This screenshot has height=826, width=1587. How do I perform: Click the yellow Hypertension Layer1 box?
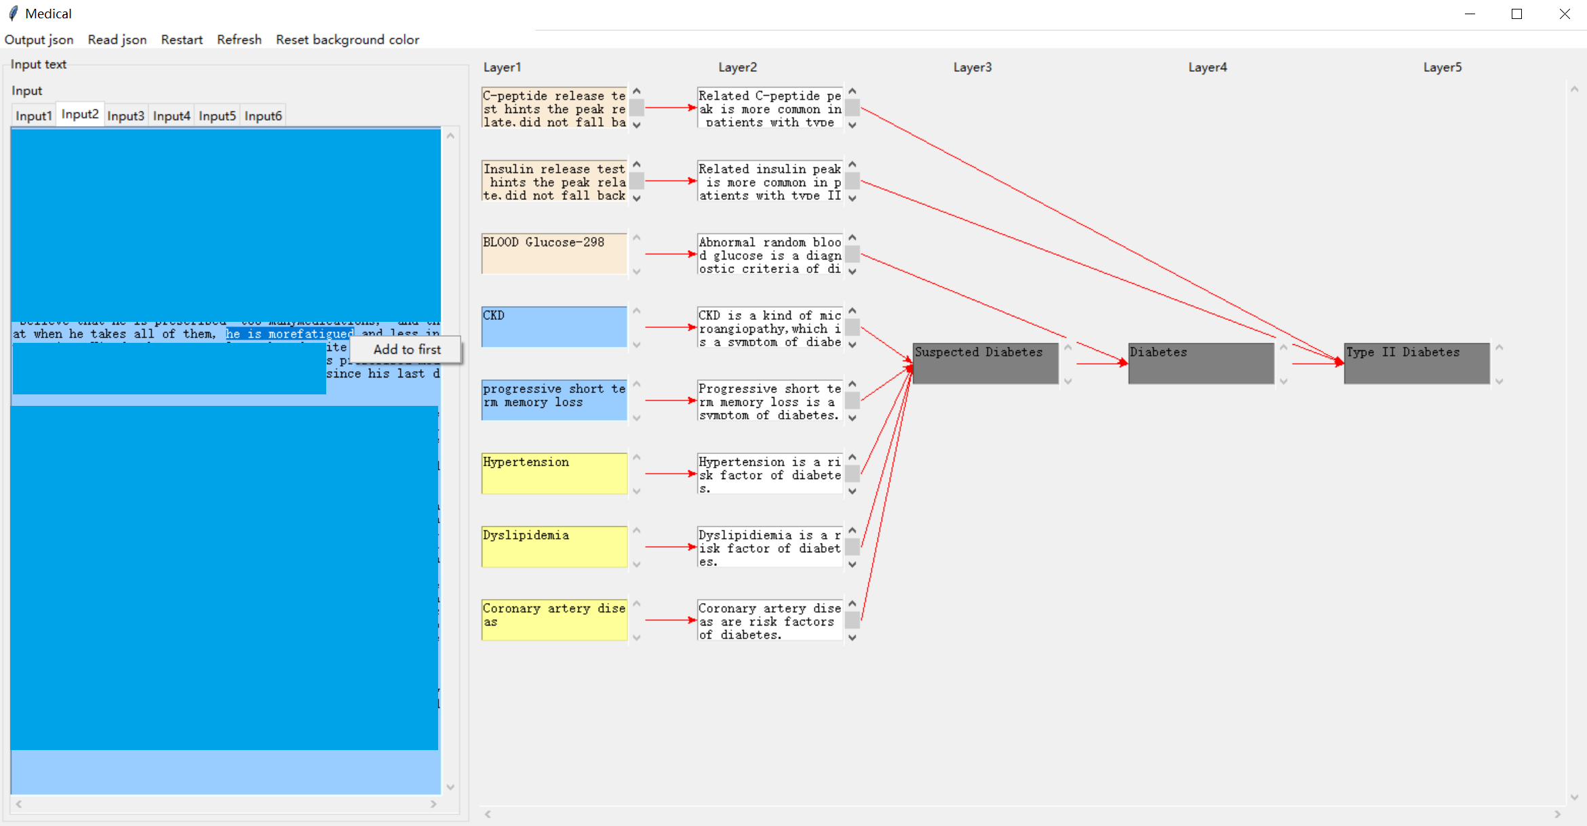click(x=553, y=474)
